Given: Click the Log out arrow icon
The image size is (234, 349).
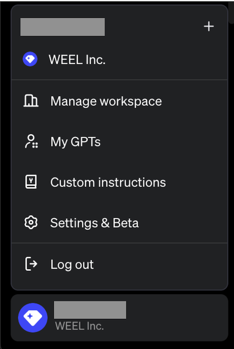Looking at the screenshot, I should [x=31, y=264].
